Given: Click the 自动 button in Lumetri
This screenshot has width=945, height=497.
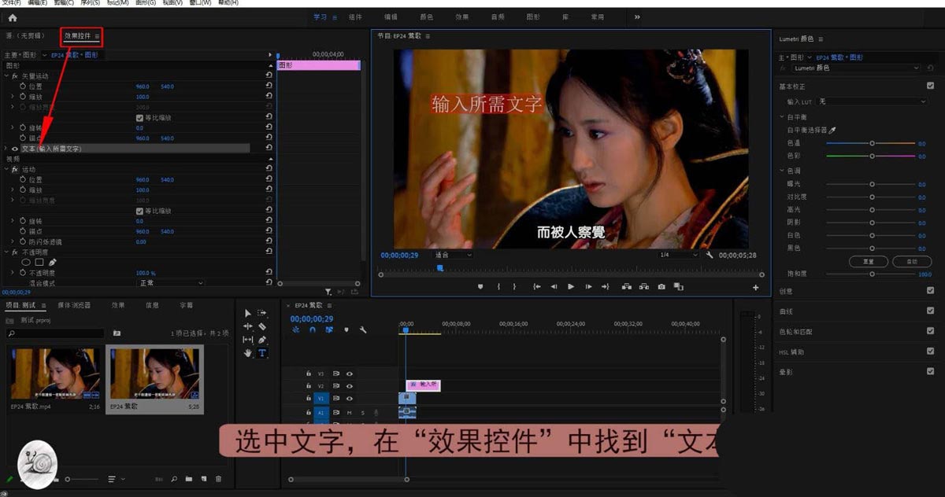Looking at the screenshot, I should click(x=912, y=261).
